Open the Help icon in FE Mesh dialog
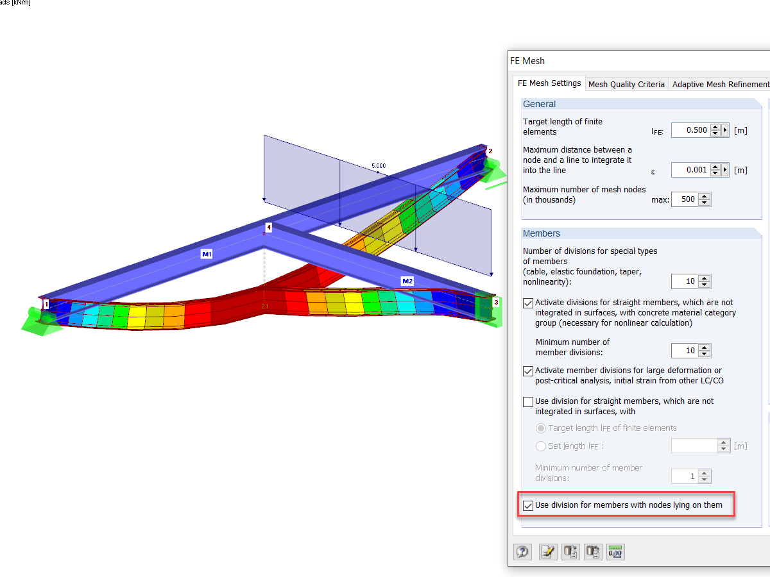This screenshot has width=770, height=577. tap(522, 551)
